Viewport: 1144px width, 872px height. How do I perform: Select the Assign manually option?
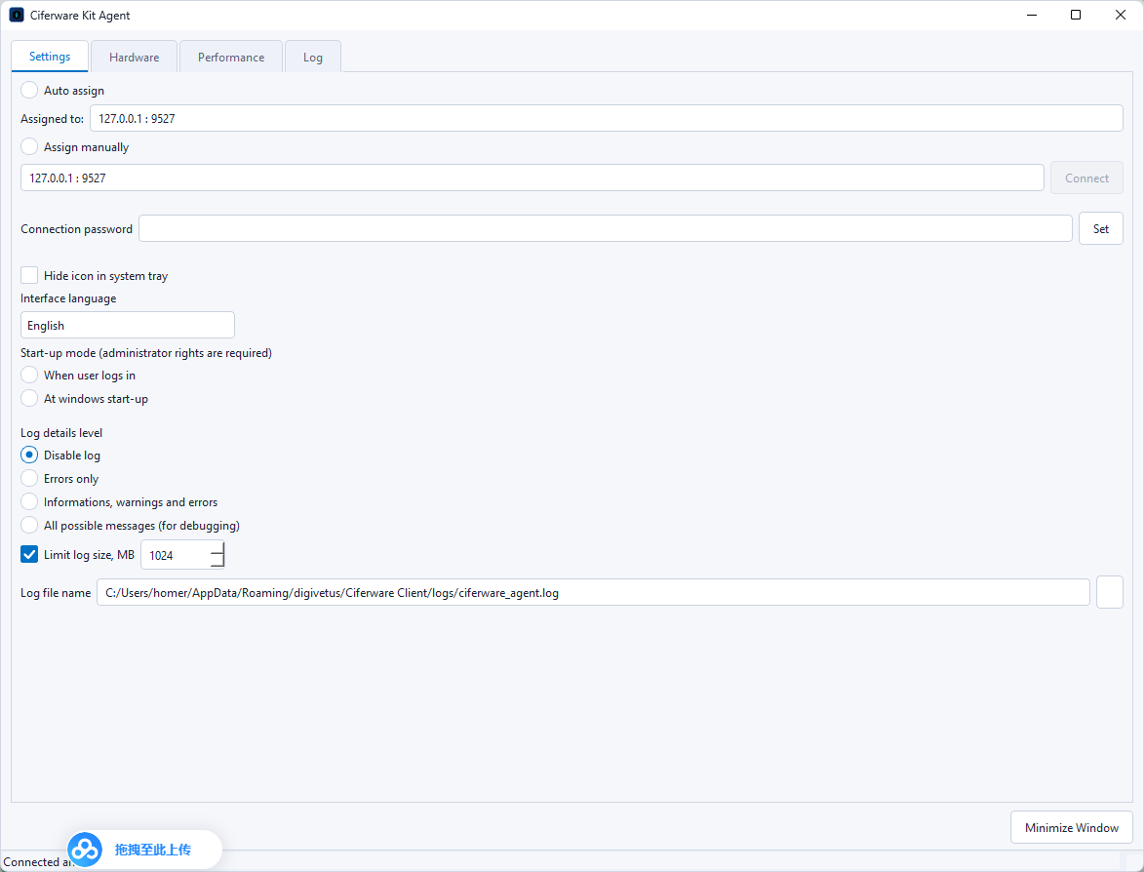(29, 146)
